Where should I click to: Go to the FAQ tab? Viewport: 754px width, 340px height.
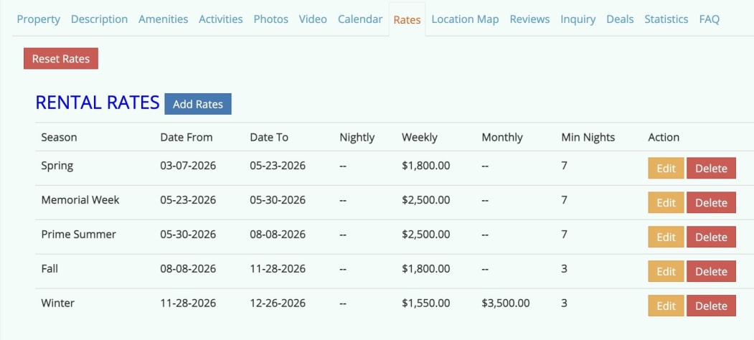click(x=709, y=19)
